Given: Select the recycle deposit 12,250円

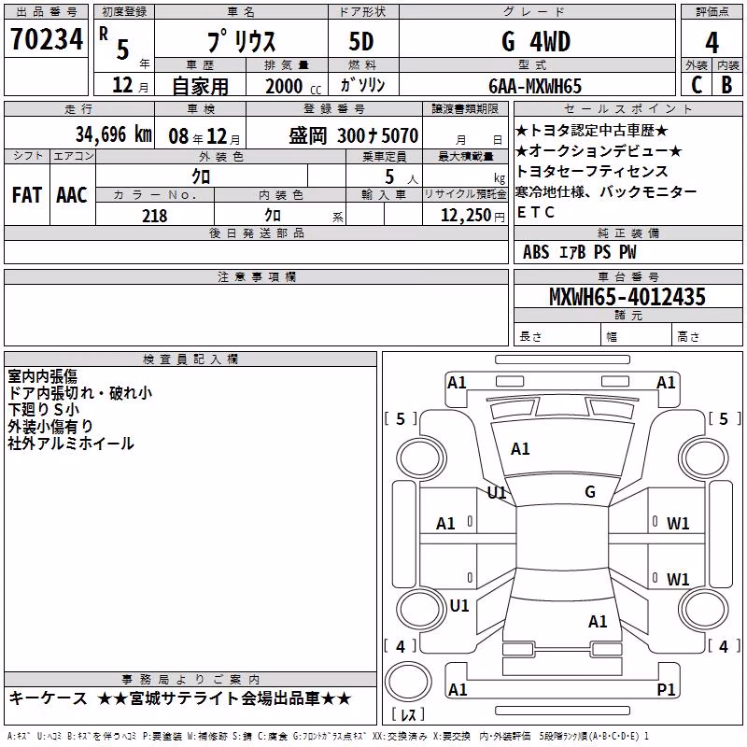Looking at the screenshot, I should pyautogui.click(x=472, y=216).
